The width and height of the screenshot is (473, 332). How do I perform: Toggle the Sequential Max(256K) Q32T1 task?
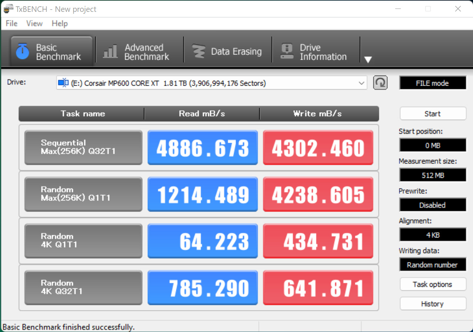(83, 147)
